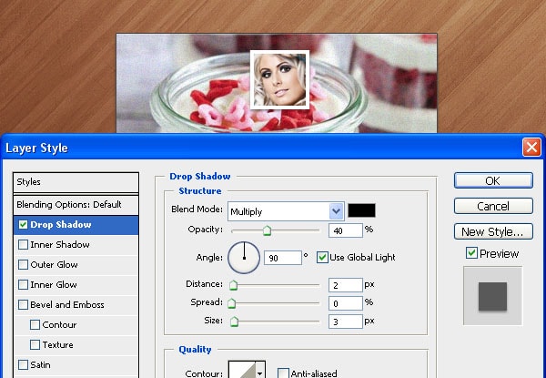Screen dimensions: 546x378
Task: Enable the Anti-aliased checkbox
Action: [x=283, y=373]
